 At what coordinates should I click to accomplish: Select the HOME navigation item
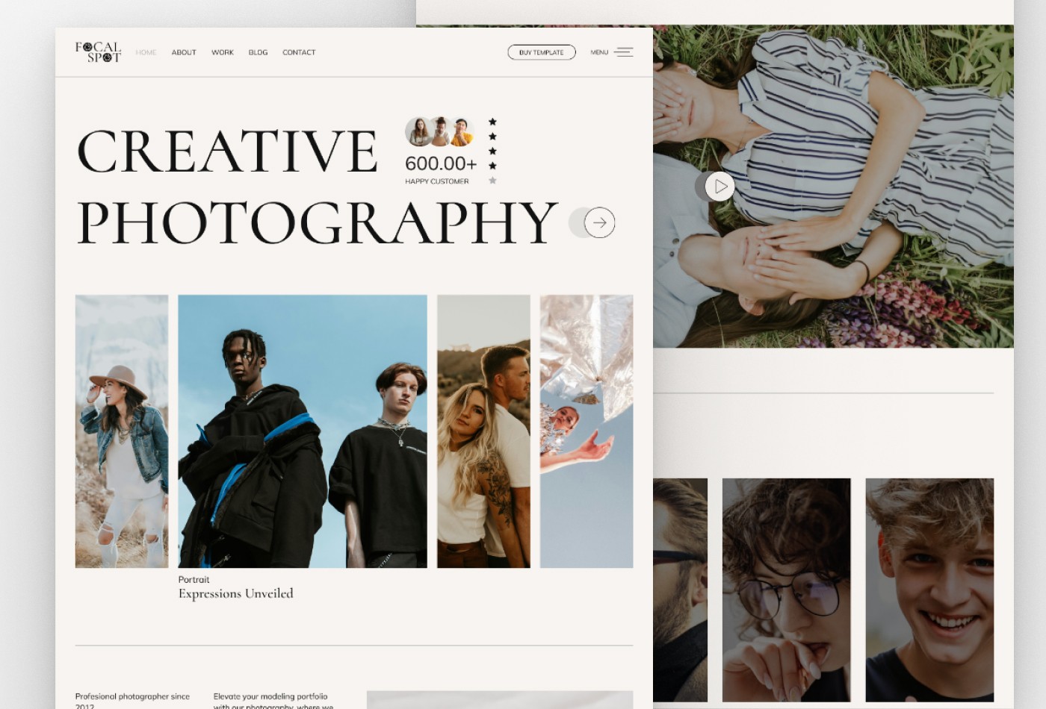pos(146,52)
